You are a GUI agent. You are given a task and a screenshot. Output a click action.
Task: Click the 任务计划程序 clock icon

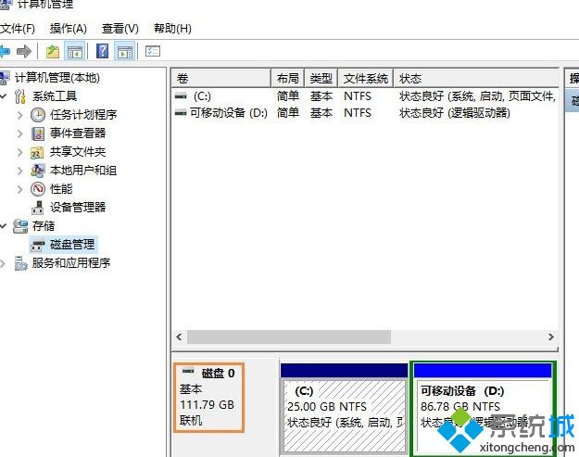point(38,115)
